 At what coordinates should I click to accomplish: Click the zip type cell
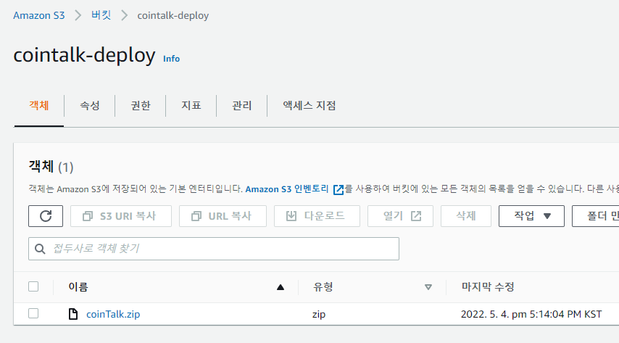319,314
